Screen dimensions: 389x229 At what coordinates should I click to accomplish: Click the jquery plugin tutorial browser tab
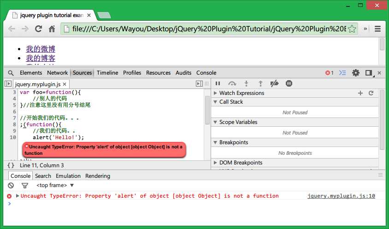51,15
